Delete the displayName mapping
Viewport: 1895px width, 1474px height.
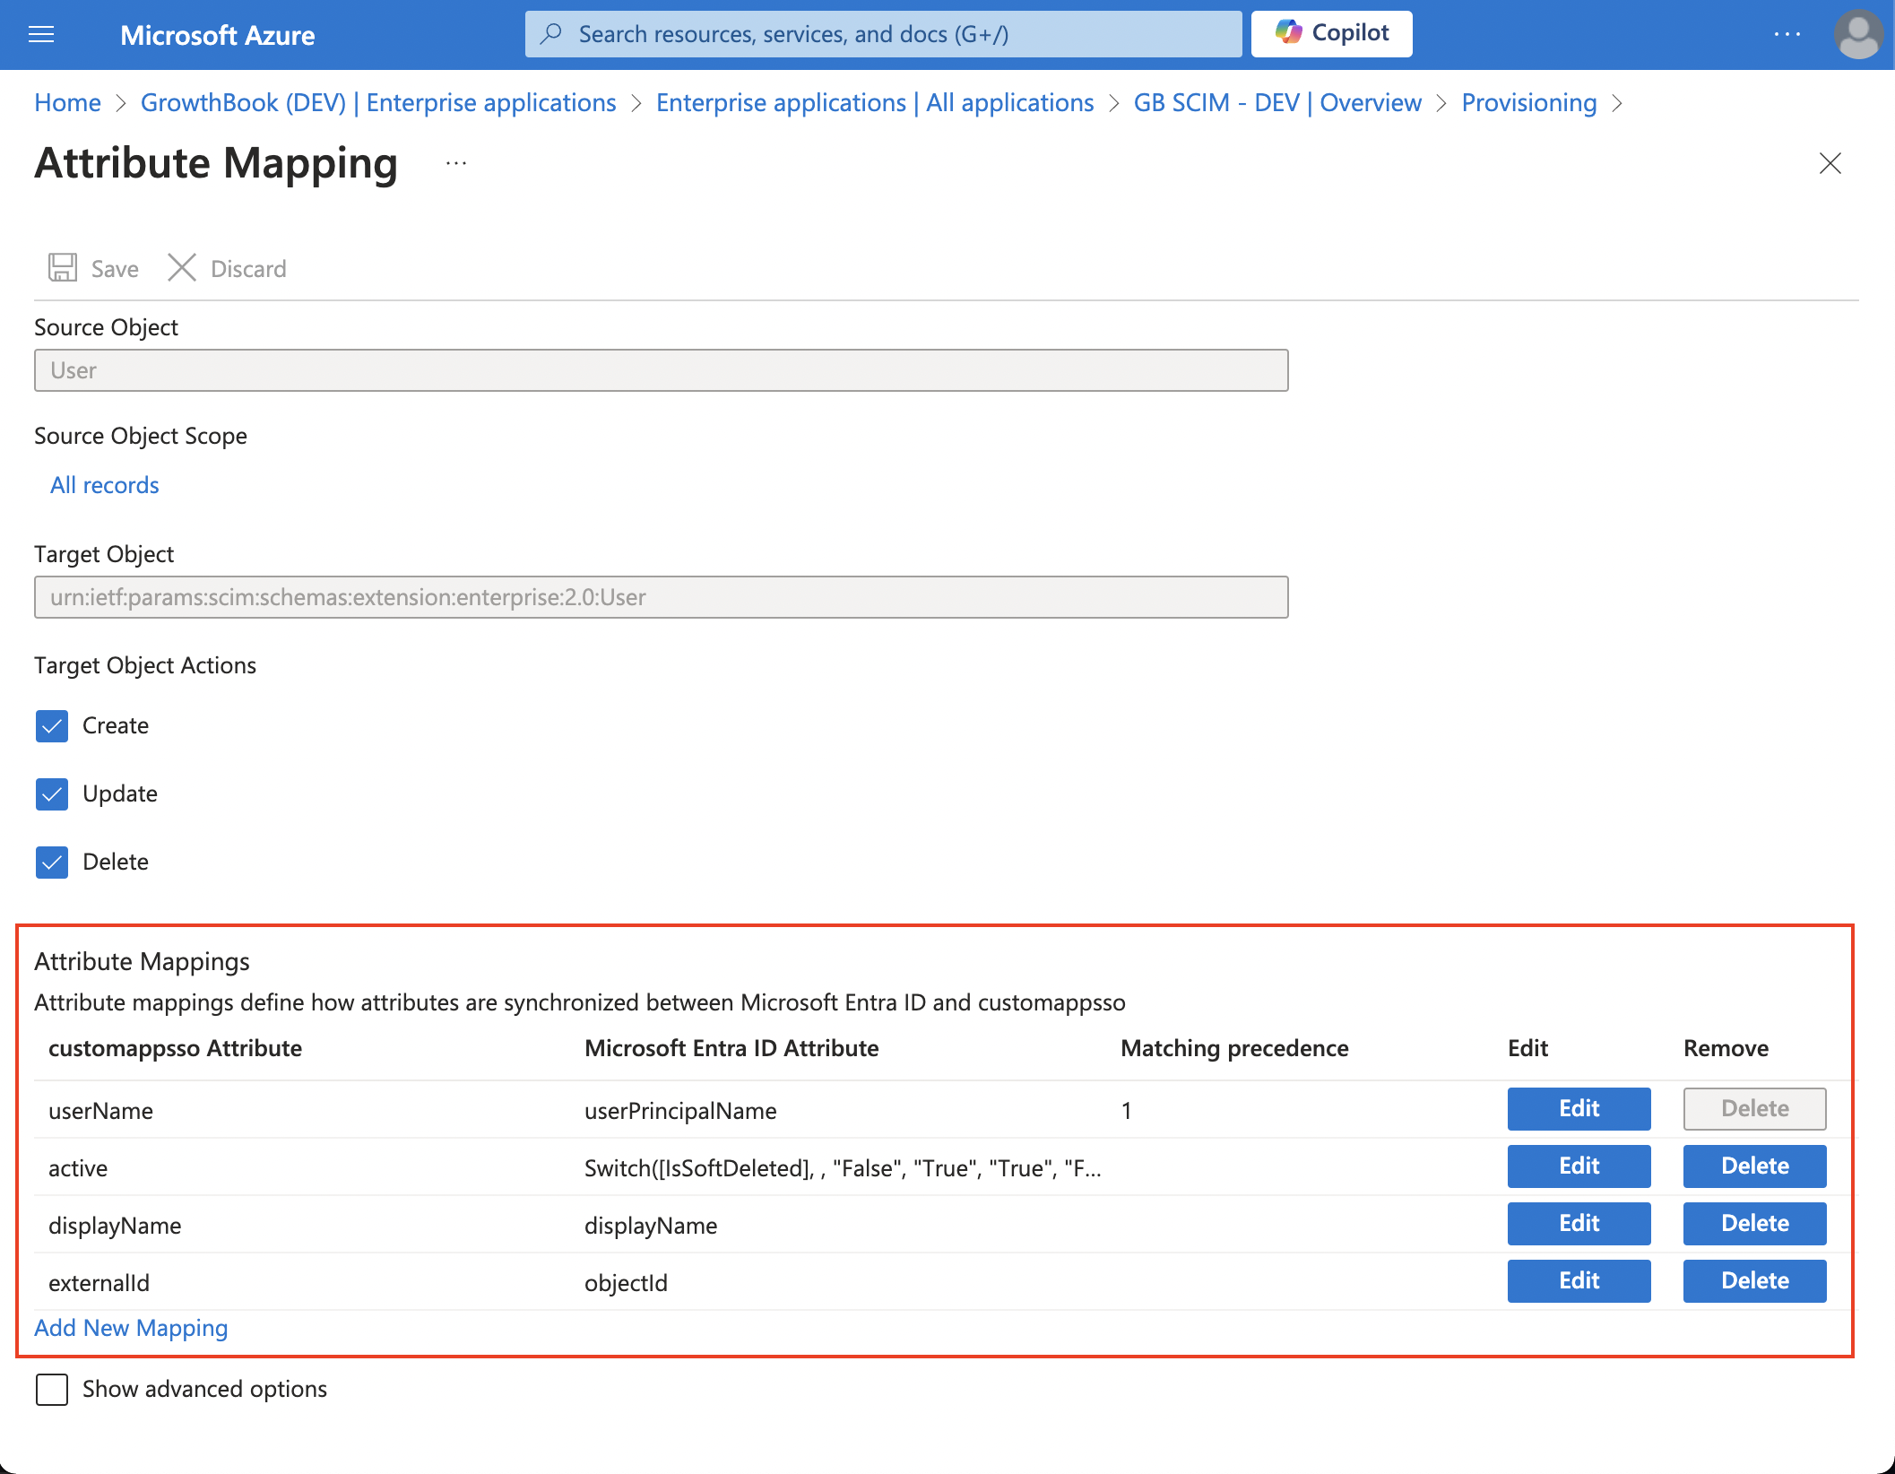pos(1754,1224)
